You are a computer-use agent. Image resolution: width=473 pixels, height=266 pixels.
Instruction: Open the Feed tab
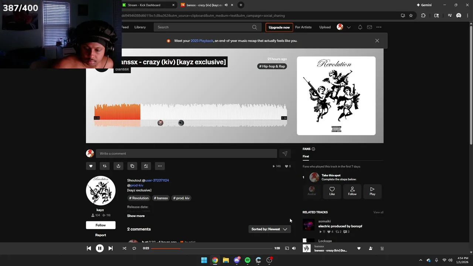pyautogui.click(x=125, y=27)
